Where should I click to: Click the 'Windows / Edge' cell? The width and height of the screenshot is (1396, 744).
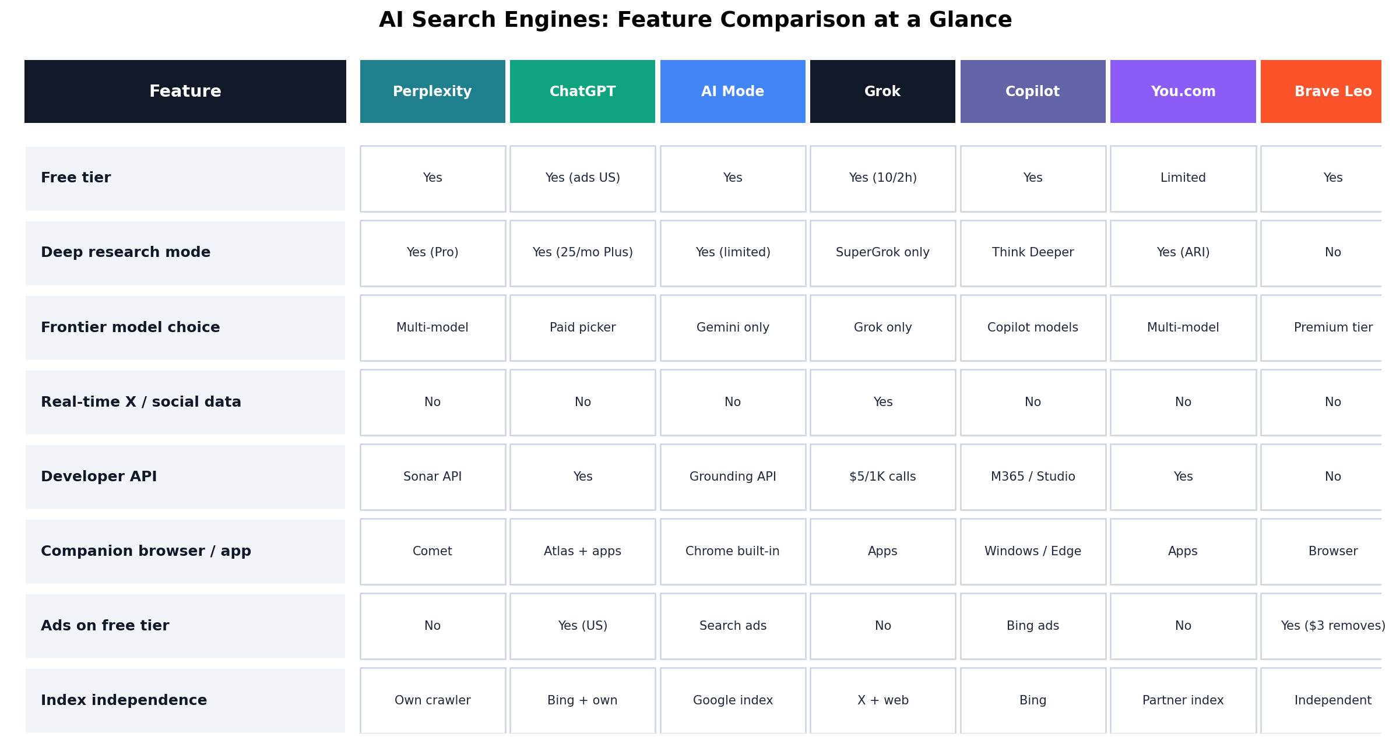click(1033, 551)
